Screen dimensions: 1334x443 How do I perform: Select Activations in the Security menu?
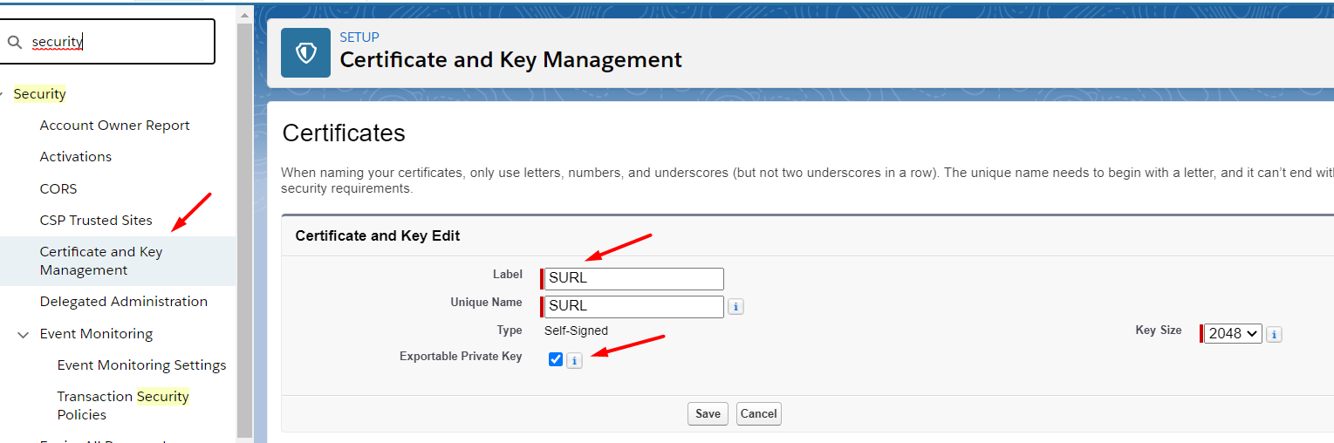tap(76, 157)
